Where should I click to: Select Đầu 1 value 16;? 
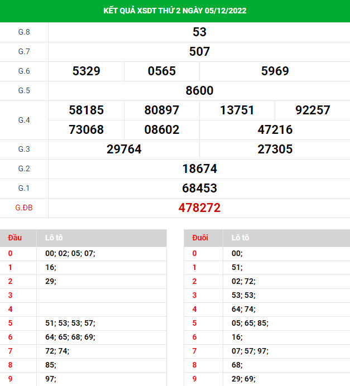51,268
